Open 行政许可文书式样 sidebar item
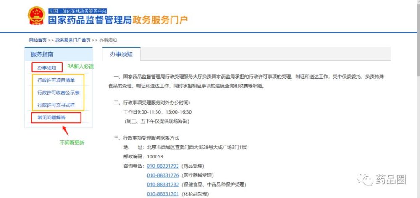 pyautogui.click(x=56, y=105)
